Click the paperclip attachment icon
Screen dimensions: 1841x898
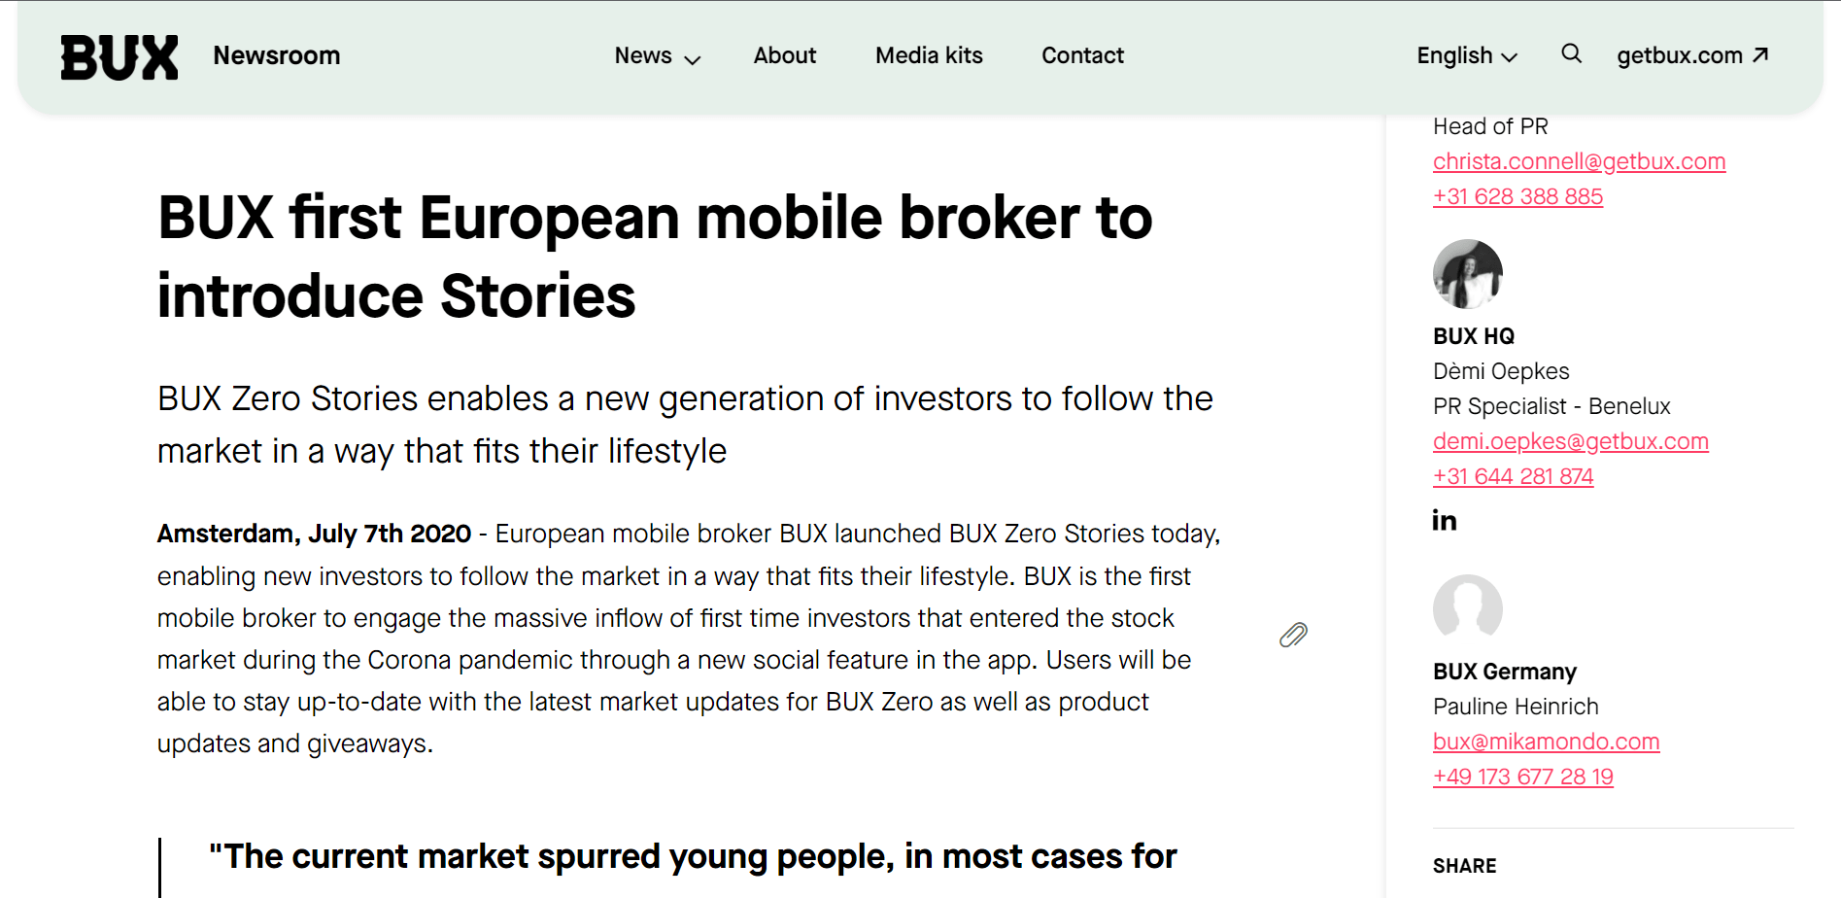coord(1293,635)
